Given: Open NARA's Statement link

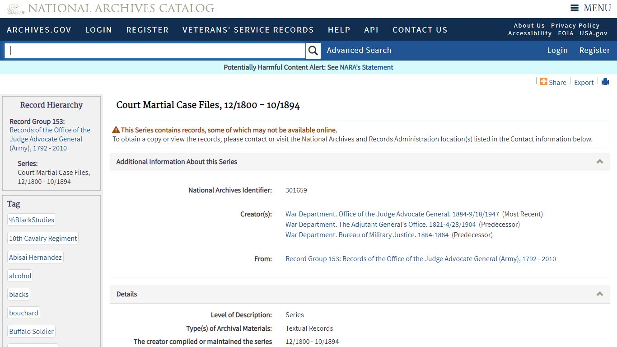Looking at the screenshot, I should tap(366, 67).
